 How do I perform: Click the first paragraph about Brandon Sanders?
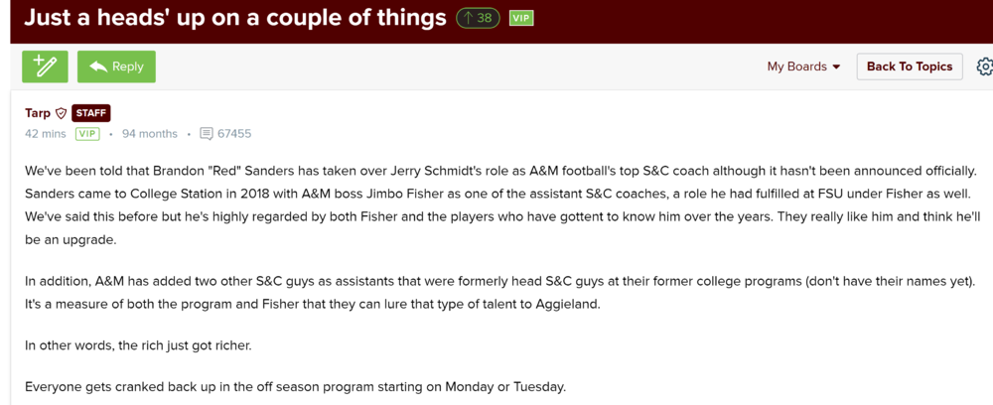(496, 205)
